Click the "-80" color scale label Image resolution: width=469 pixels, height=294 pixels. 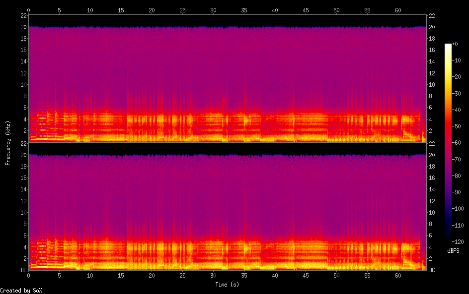point(457,176)
